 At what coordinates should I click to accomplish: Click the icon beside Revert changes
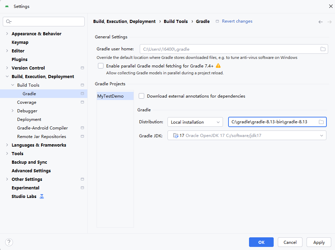217,21
